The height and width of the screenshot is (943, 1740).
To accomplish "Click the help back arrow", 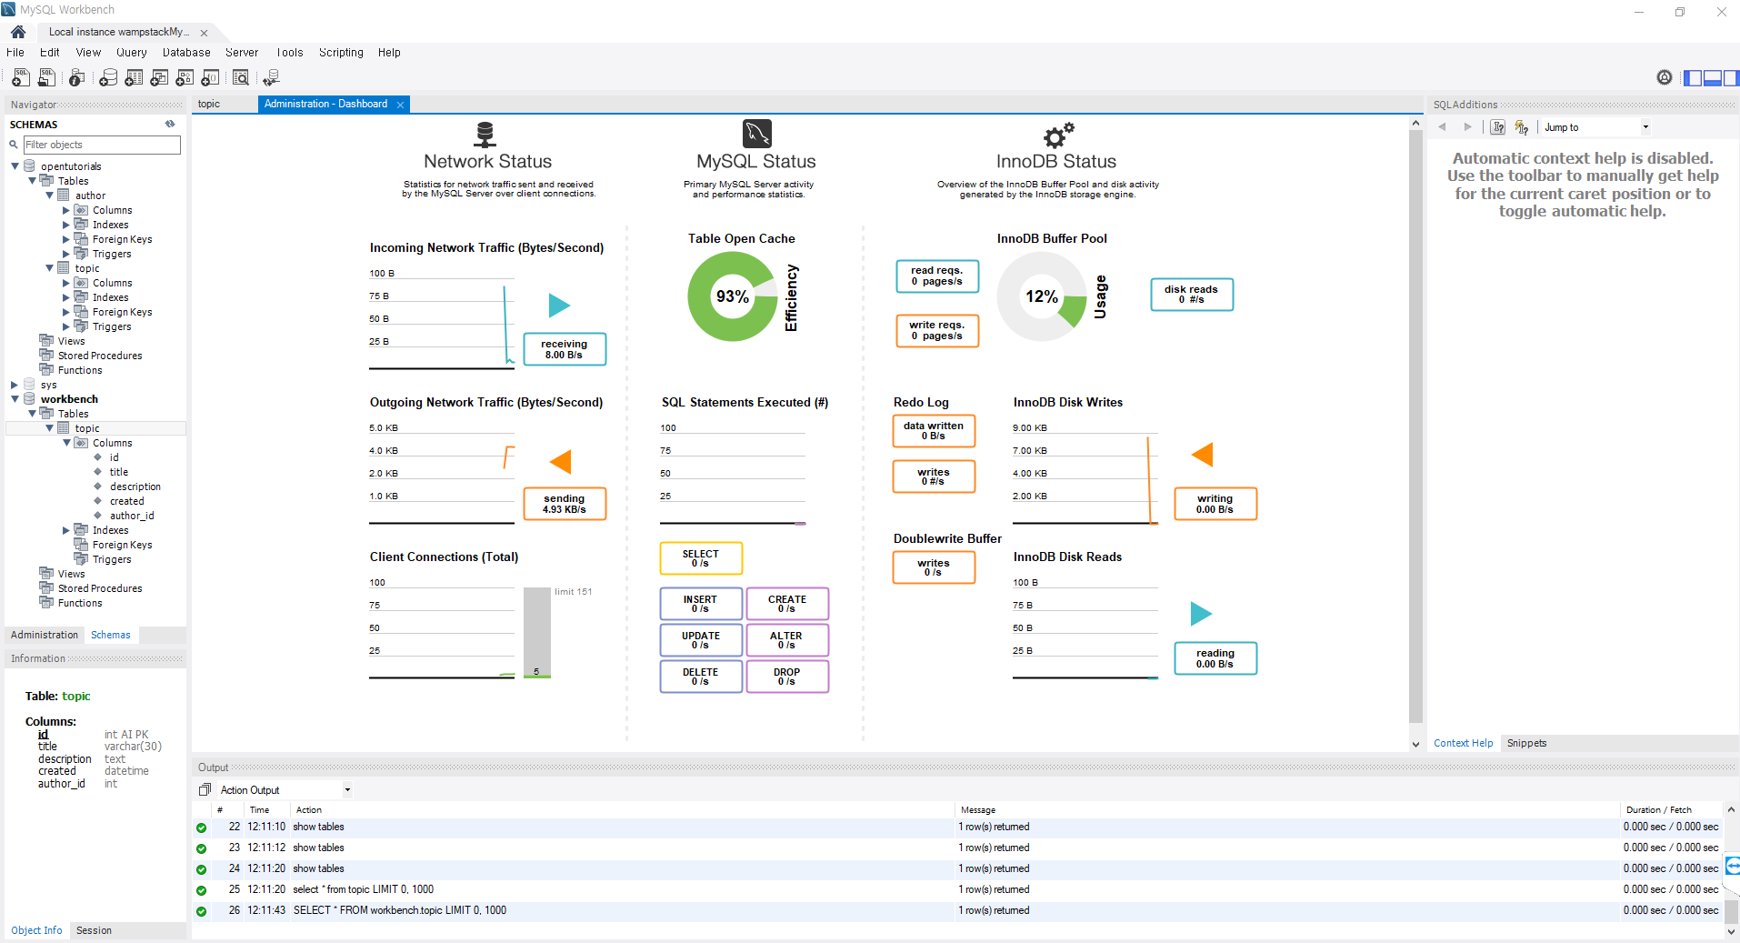I will click(1442, 127).
